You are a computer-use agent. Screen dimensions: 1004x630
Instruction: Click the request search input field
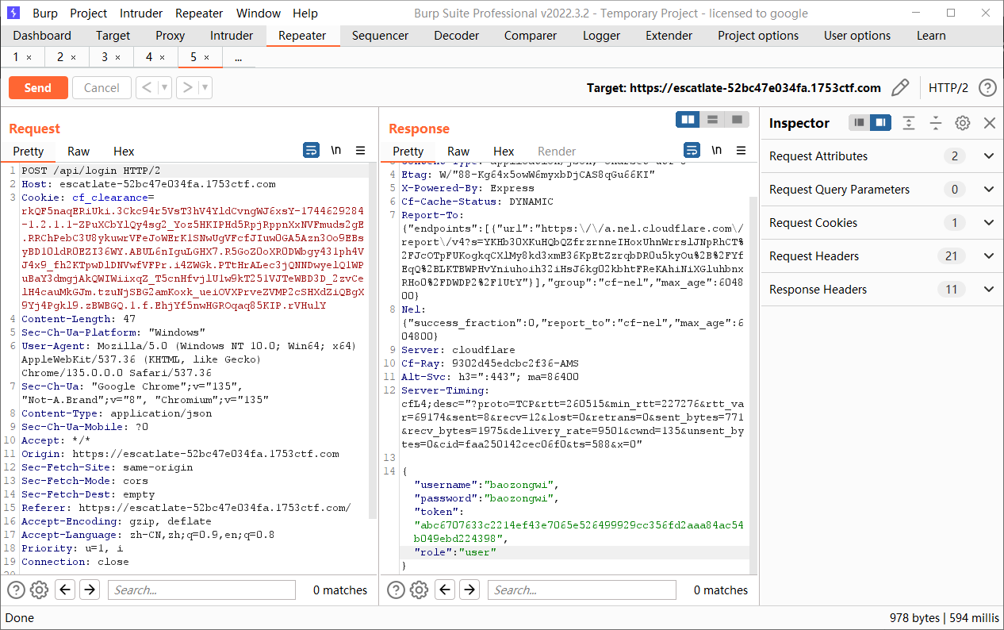[x=201, y=590]
